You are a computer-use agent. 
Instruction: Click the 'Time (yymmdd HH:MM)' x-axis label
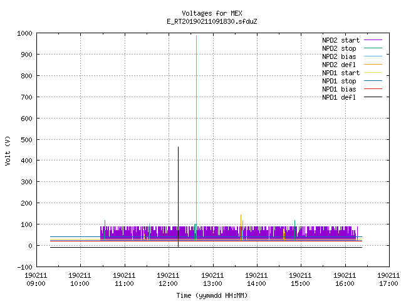(212, 295)
